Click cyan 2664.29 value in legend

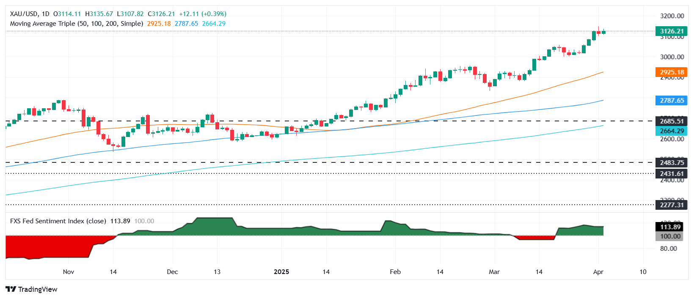(x=214, y=24)
